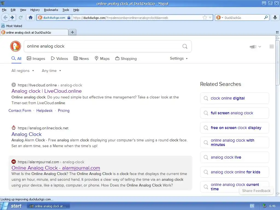Click the taskbar 'online analog clock at...' window button

(48, 206)
